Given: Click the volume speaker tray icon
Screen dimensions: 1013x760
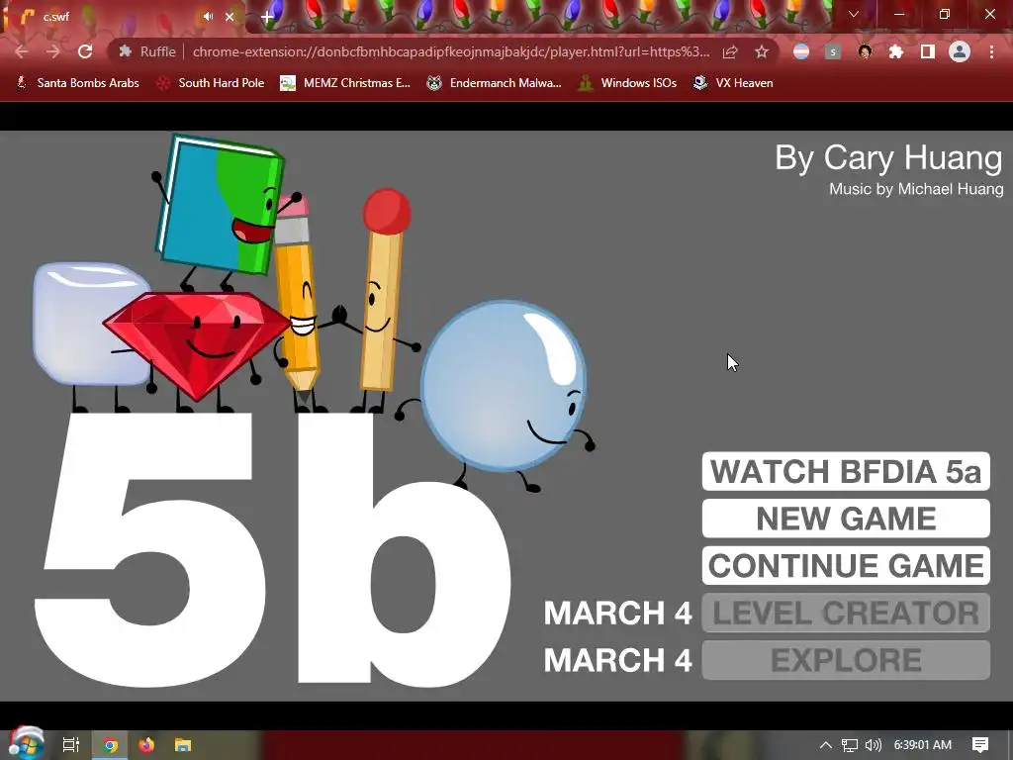Looking at the screenshot, I should [x=873, y=745].
